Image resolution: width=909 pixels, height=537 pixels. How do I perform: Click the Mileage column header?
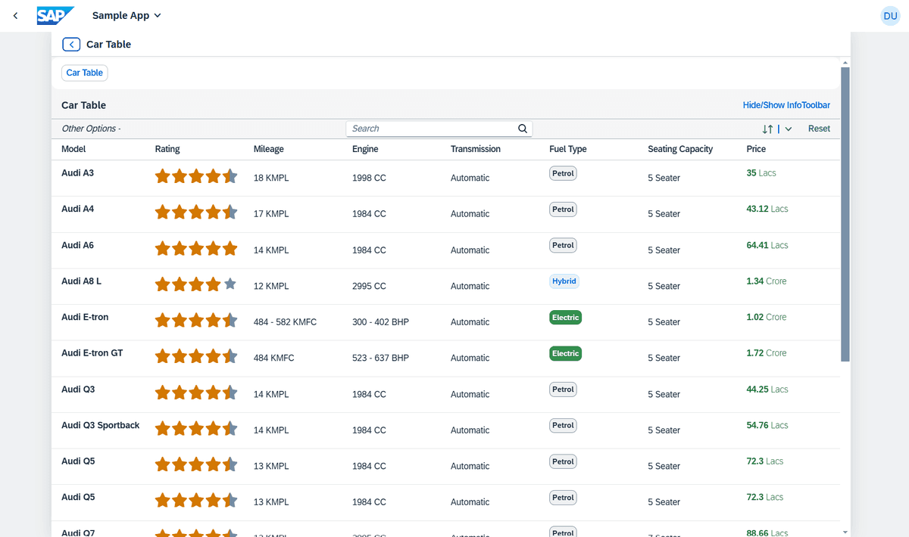[269, 149]
